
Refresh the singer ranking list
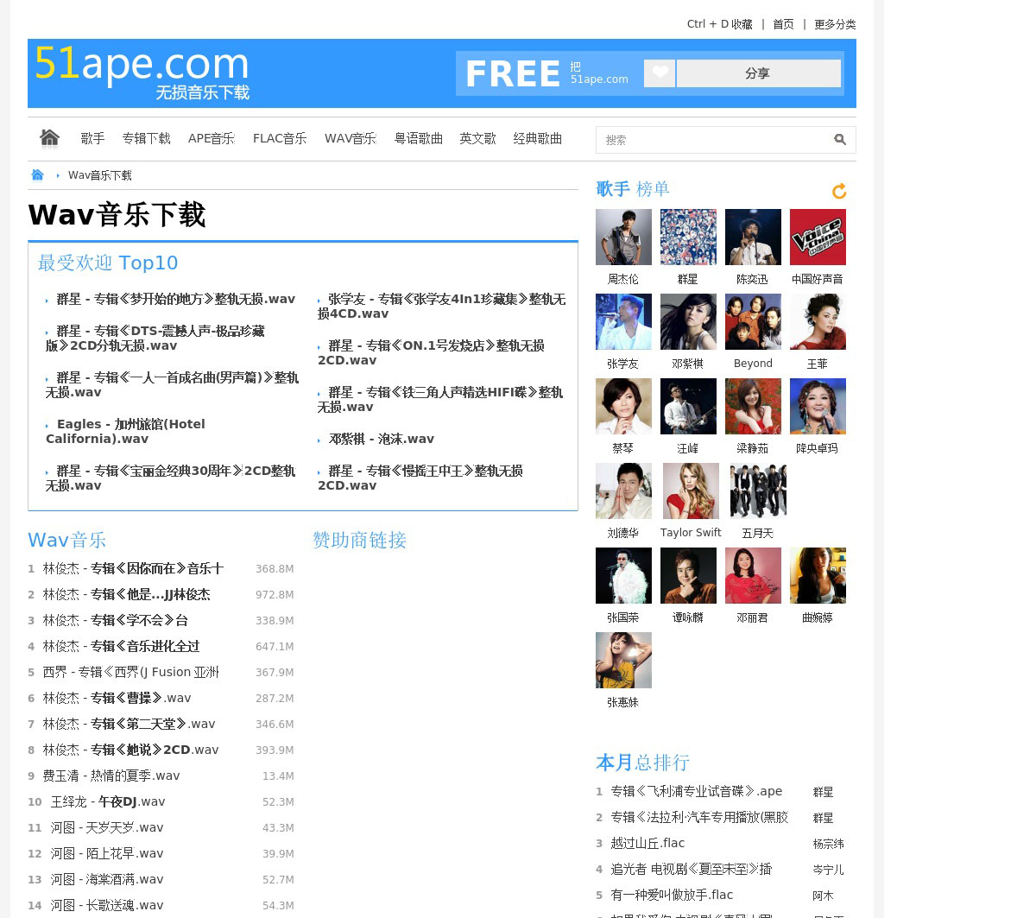click(838, 191)
